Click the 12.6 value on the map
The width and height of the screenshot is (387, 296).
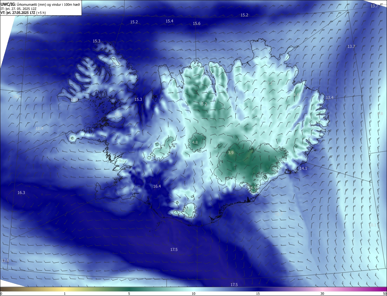[5, 260]
